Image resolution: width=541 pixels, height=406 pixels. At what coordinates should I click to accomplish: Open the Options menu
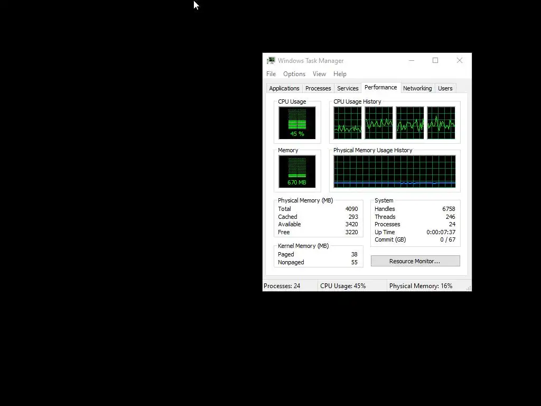tap(294, 74)
